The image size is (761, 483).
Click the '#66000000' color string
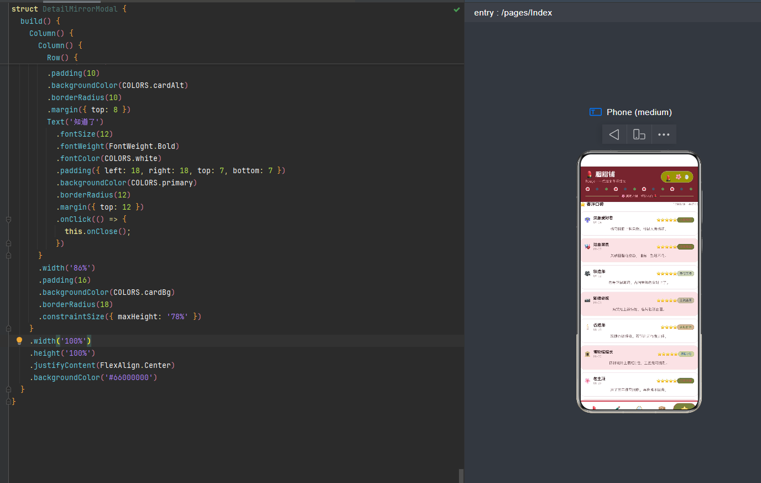pos(129,377)
